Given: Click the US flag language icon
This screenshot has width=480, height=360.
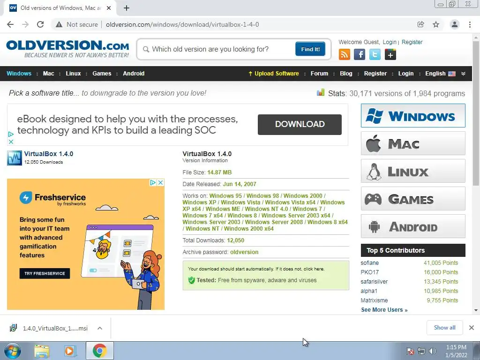Looking at the screenshot, I should click(452, 74).
